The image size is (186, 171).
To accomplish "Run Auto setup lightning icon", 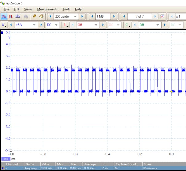I will pos(34,16).
